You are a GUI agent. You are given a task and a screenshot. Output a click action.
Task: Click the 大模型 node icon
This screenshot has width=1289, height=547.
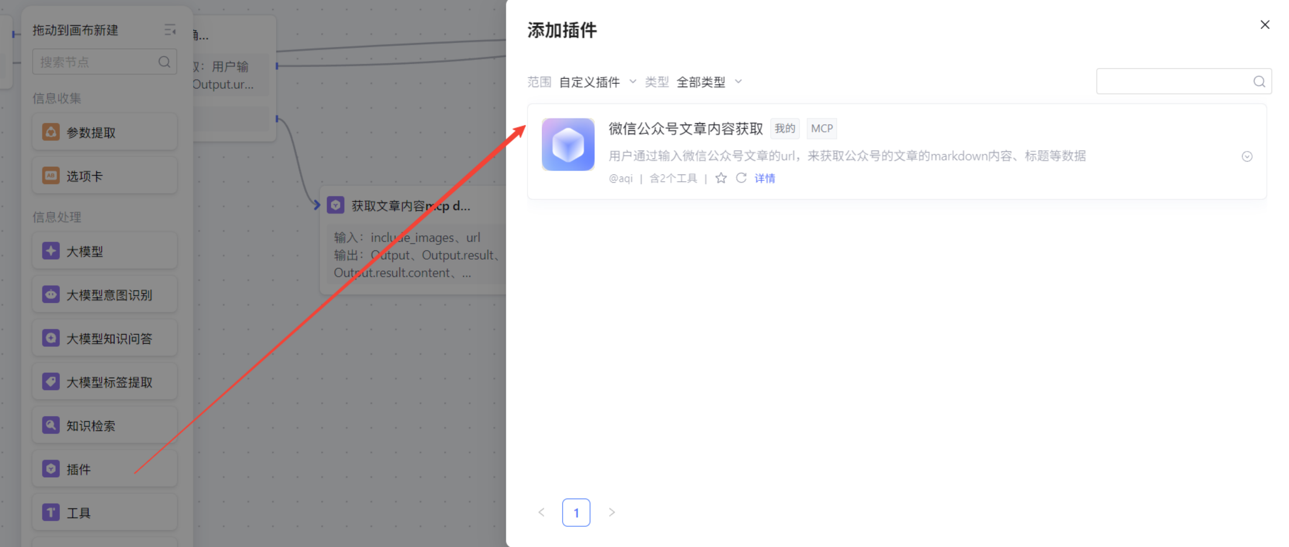click(x=51, y=251)
